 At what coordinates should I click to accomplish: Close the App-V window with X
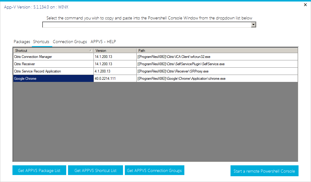coord(305,5)
